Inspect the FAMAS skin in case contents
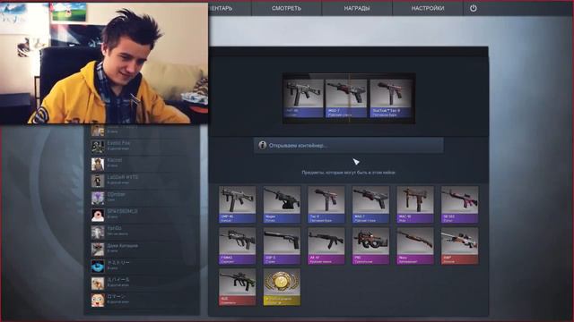The image size is (574, 322). tap(237, 246)
